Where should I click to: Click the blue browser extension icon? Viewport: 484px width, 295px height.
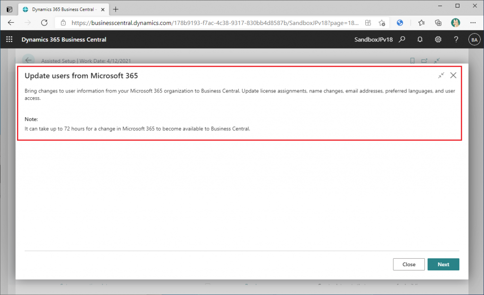coord(400,23)
